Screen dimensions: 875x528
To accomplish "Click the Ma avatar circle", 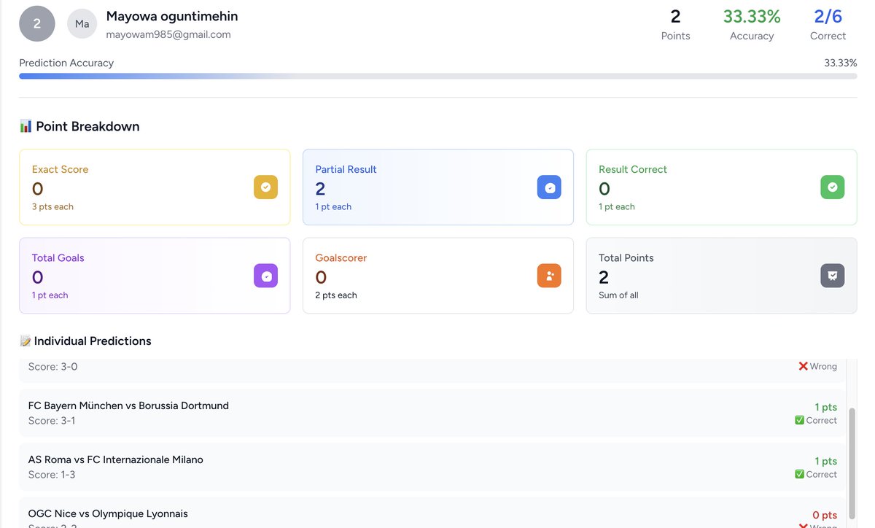I will (82, 24).
